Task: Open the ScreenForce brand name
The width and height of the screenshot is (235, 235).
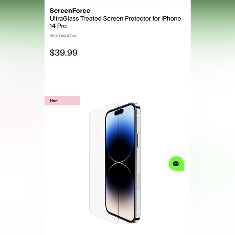Action: 70,11
